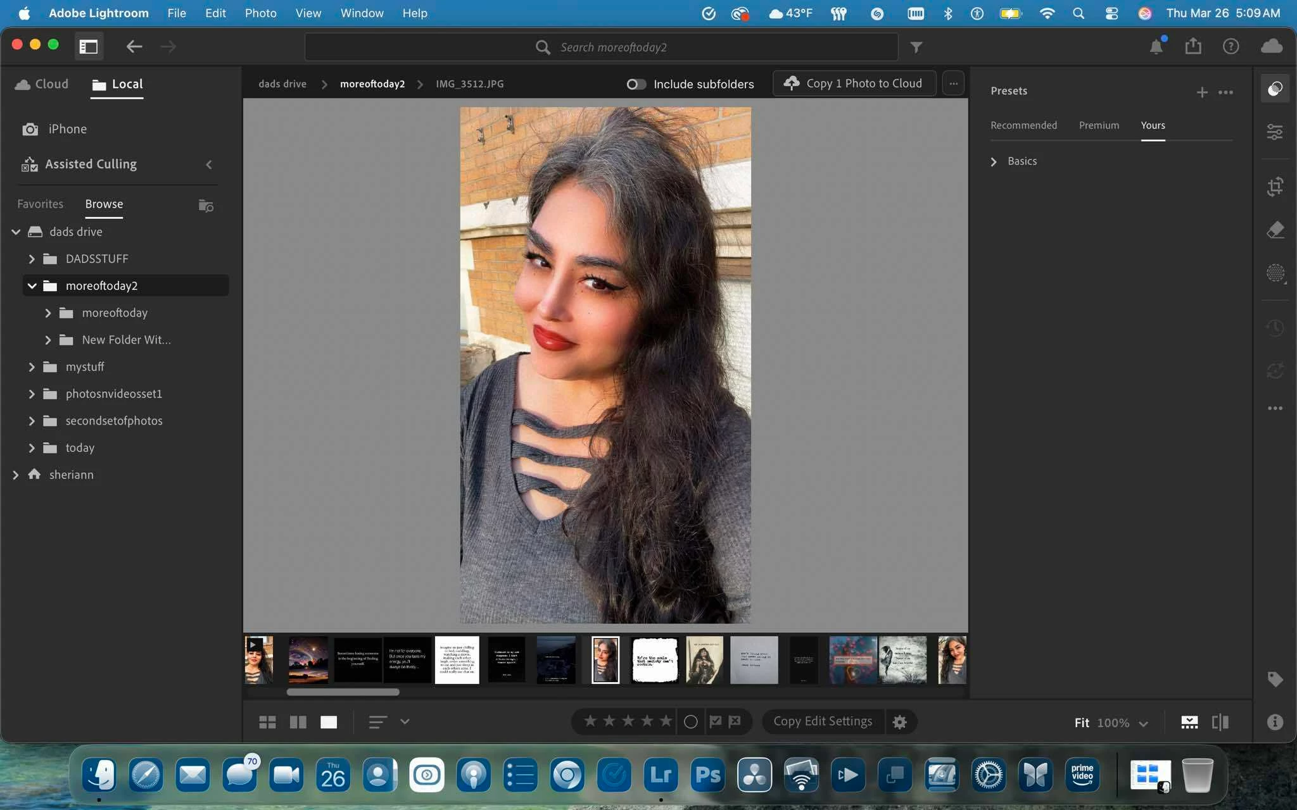Toggle the Include subfolders switch
The height and width of the screenshot is (810, 1297).
pyautogui.click(x=636, y=84)
